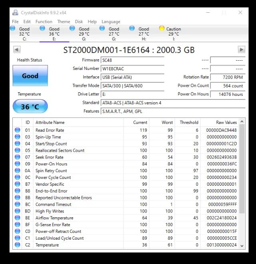Viewport: 256px width, 264px height.
Task: Click the status orb for Load/Unload Cycle Count
Action: pyautogui.click(x=17, y=238)
